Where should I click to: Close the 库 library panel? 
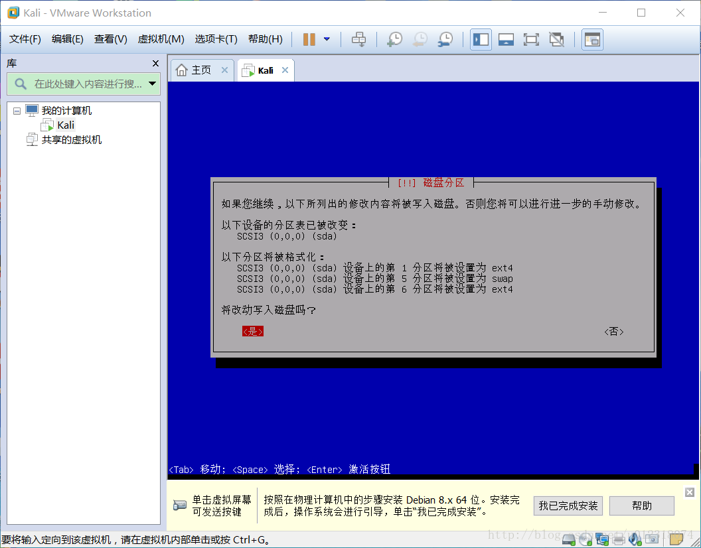click(155, 64)
